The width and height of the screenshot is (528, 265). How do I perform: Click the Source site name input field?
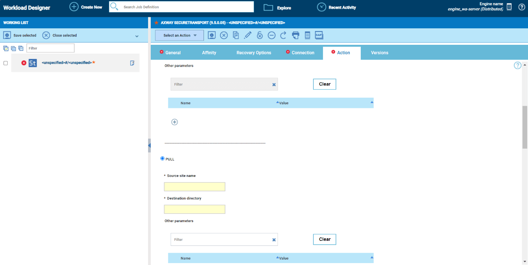(194, 186)
